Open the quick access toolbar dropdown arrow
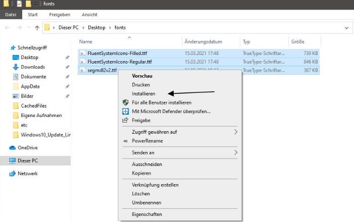The height and width of the screenshot is (222, 354). [x=36, y=4]
